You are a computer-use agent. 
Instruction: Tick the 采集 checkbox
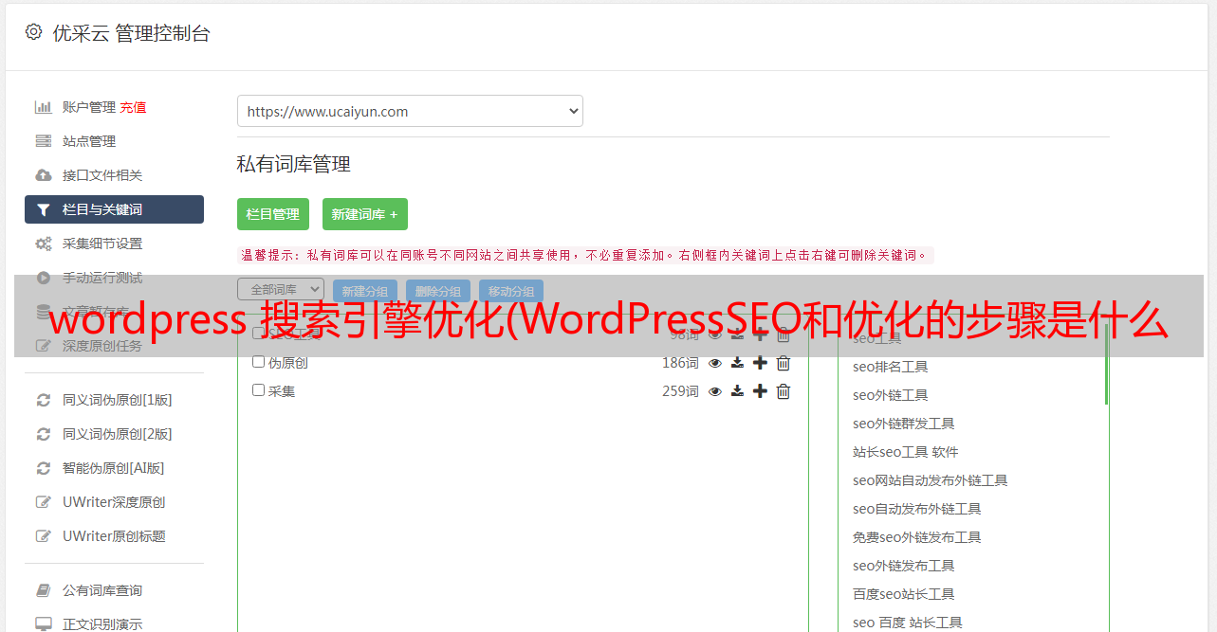click(x=258, y=390)
